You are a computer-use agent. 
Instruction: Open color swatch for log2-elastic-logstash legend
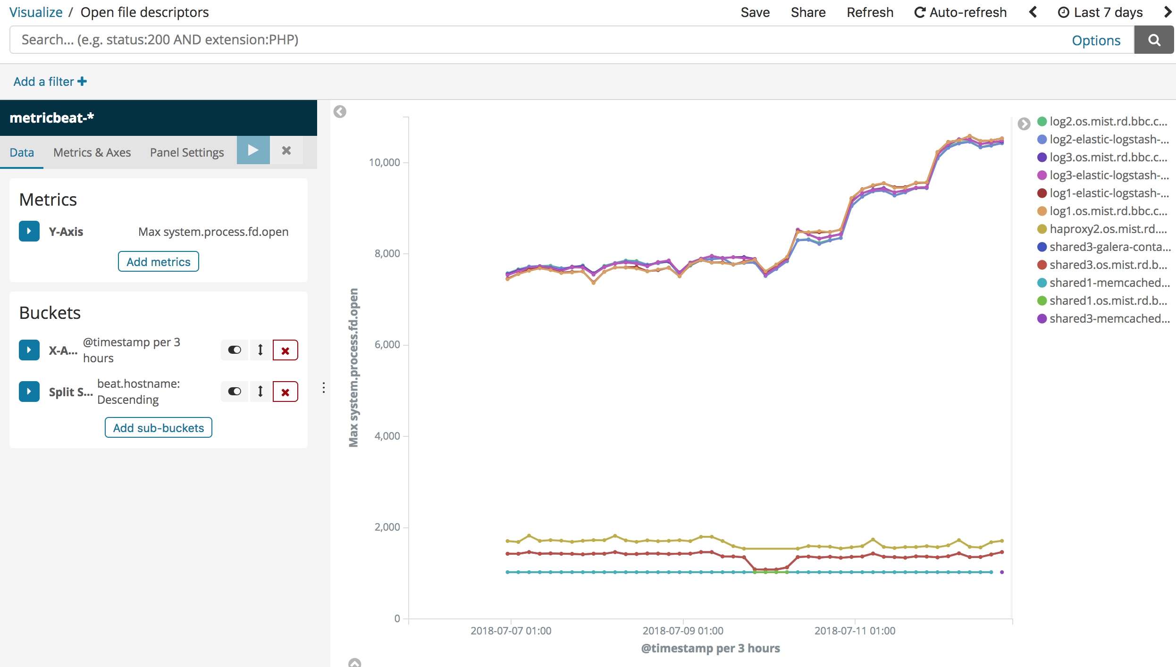(1042, 140)
